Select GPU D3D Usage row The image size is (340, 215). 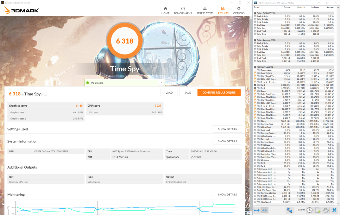(x=294, y=145)
